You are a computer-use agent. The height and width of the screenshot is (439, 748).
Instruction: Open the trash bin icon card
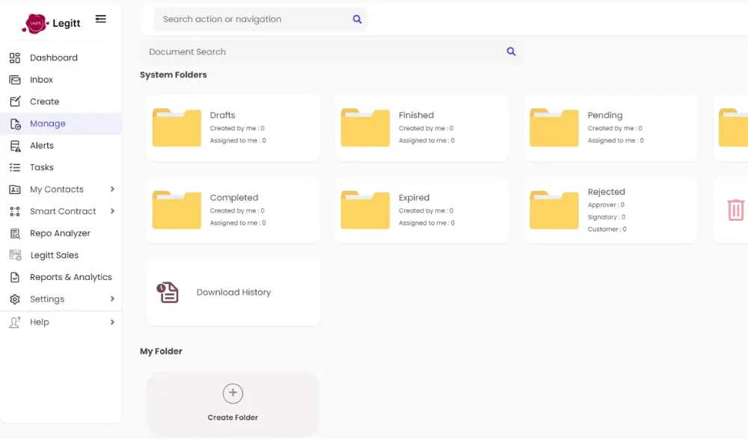pos(735,210)
